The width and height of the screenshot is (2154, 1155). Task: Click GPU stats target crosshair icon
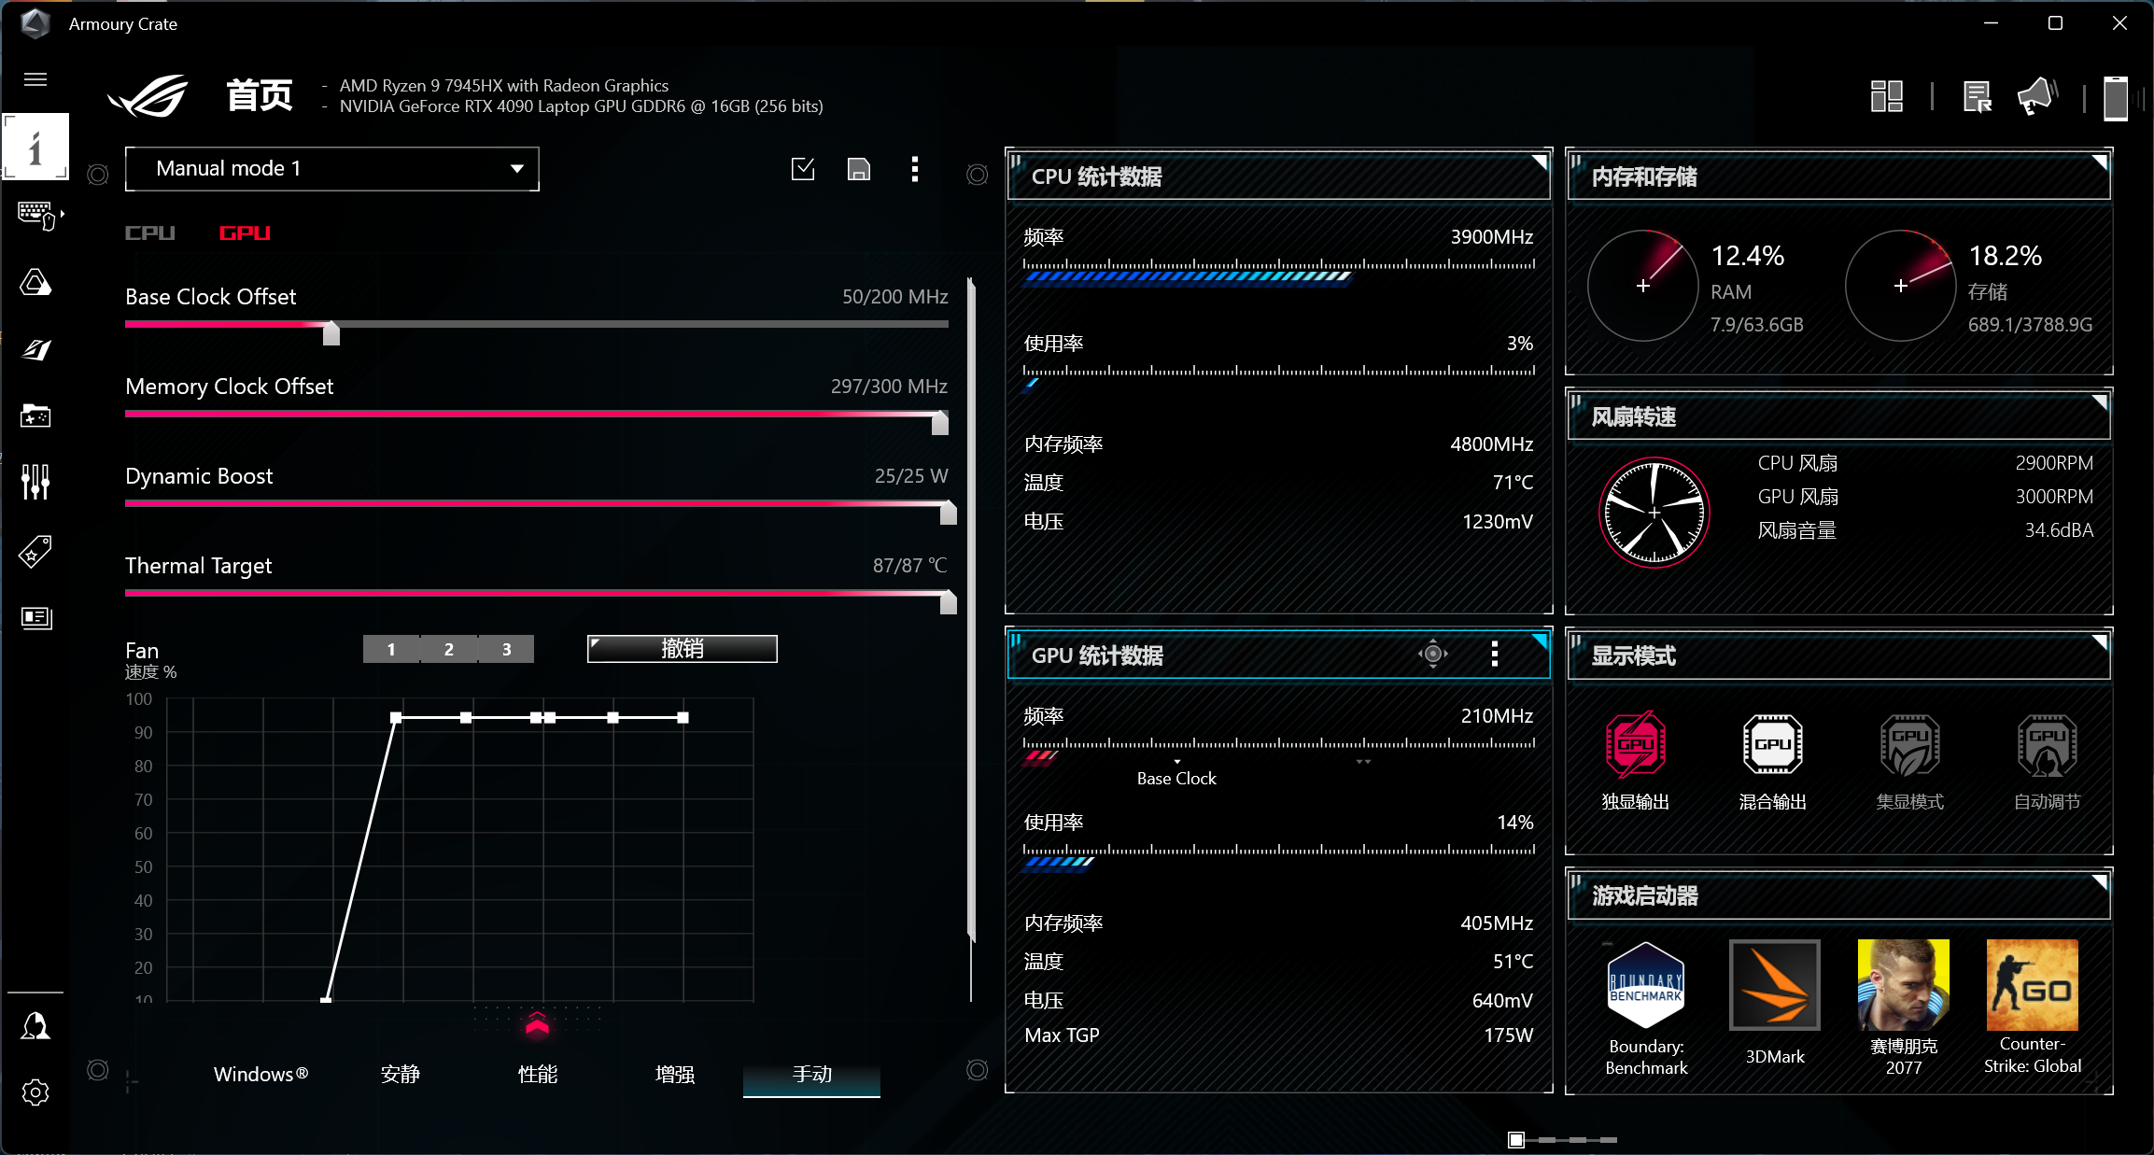click(1433, 654)
